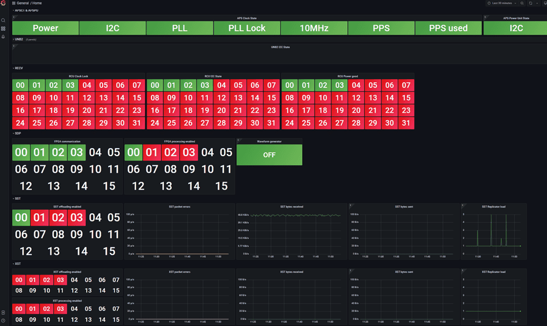The image size is (547, 326).
Task: Click the 10MHz status tile
Action: (314, 28)
